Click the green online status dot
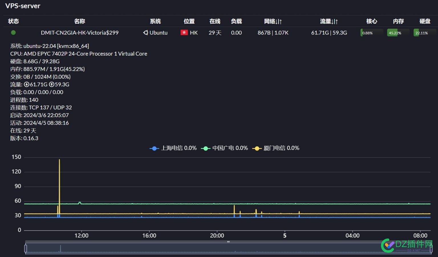Viewport: 438px width, 257px height. (x=13, y=32)
